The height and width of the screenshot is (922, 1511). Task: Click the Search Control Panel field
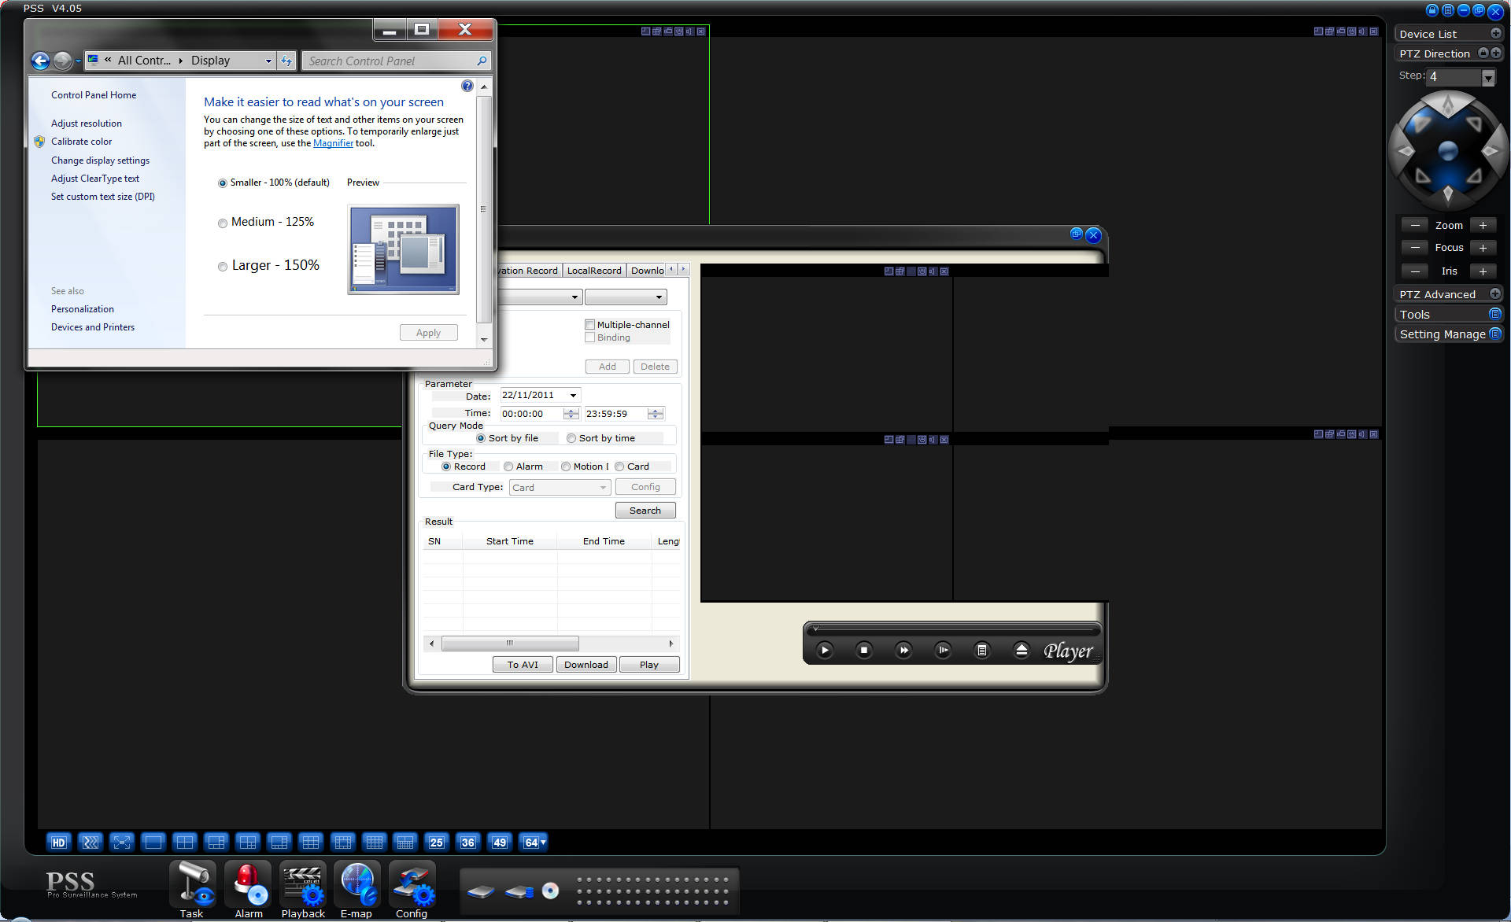pos(390,61)
